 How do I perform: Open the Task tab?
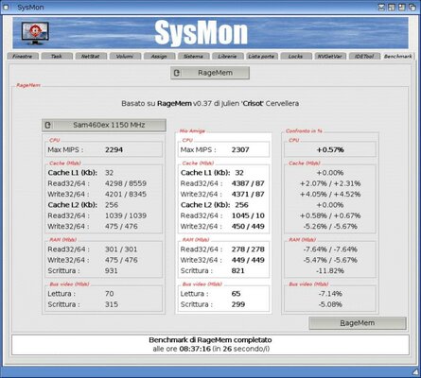pos(57,56)
